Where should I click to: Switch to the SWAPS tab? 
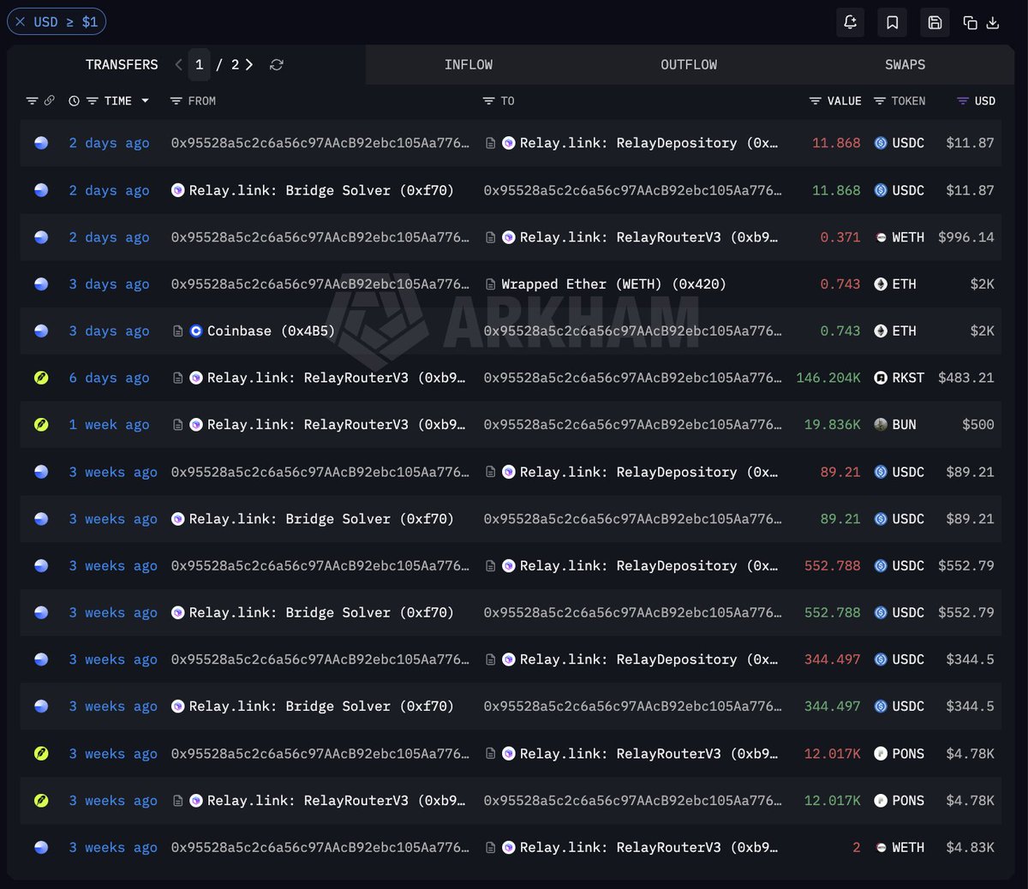click(905, 64)
